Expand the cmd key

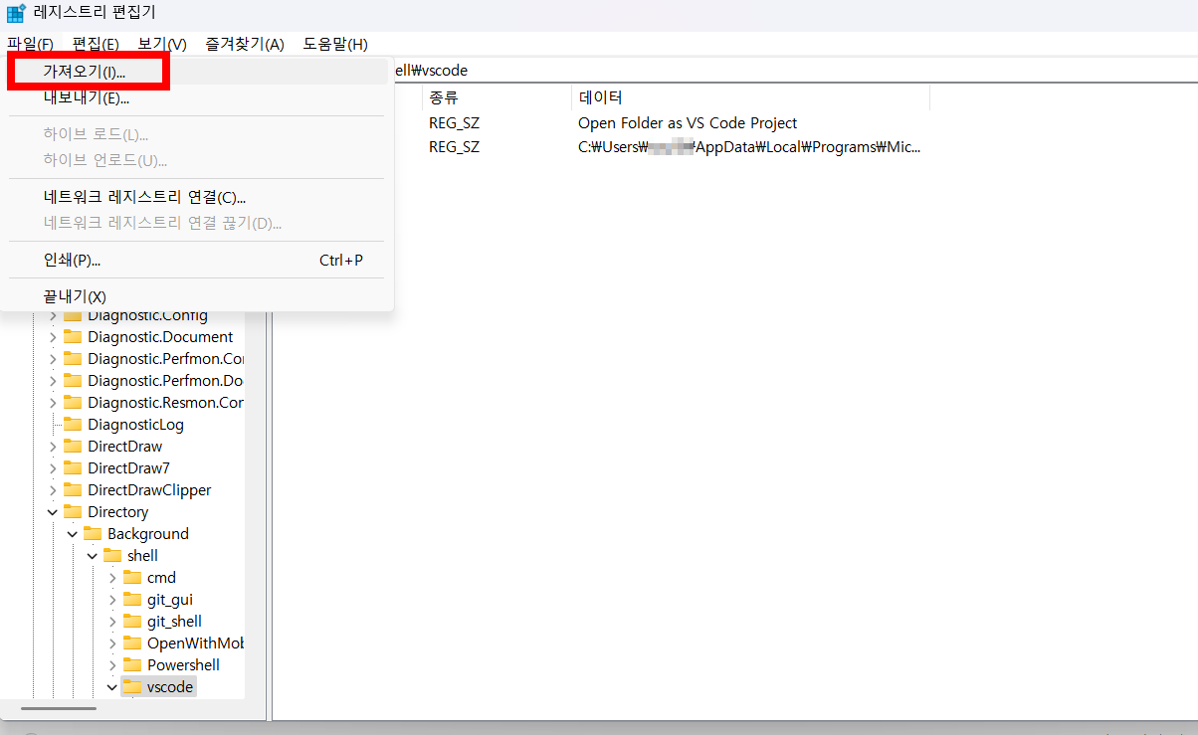(112, 578)
